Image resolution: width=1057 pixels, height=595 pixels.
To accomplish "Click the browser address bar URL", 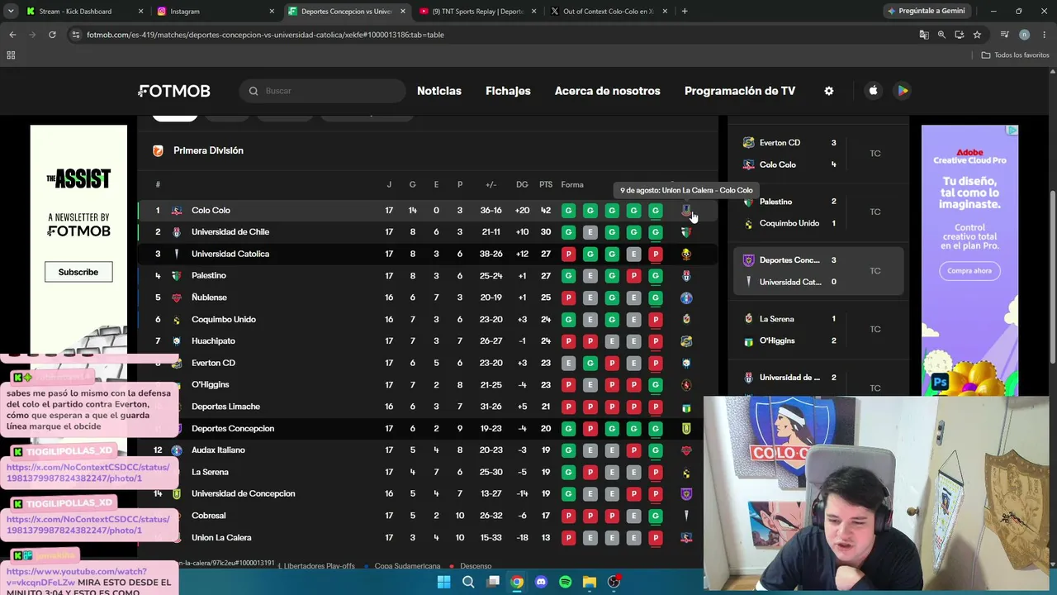I will [x=265, y=35].
